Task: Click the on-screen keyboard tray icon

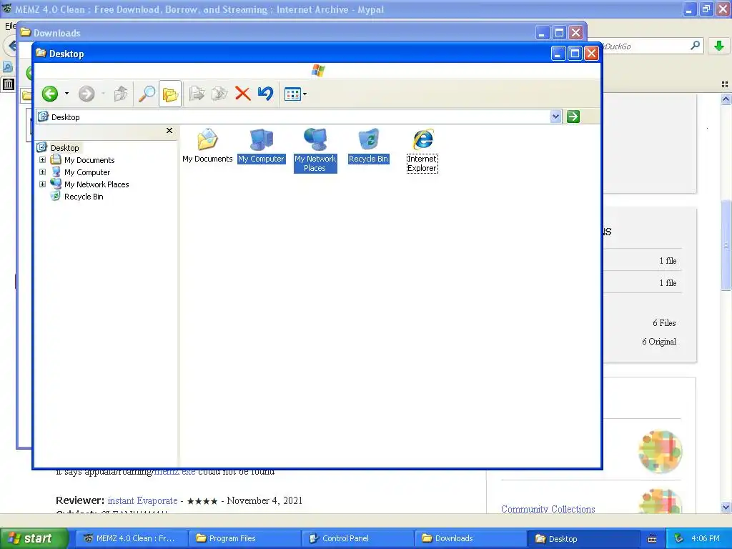Action: point(652,539)
